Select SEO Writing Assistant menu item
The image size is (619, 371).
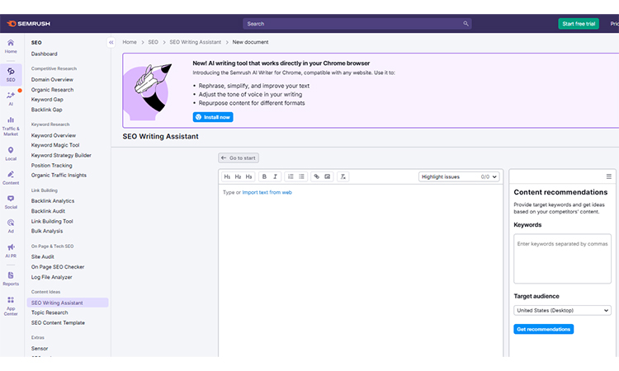(x=68, y=303)
